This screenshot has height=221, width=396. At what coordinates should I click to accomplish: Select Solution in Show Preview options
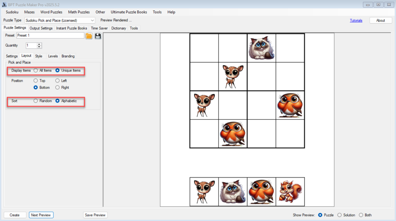pyautogui.click(x=340, y=215)
